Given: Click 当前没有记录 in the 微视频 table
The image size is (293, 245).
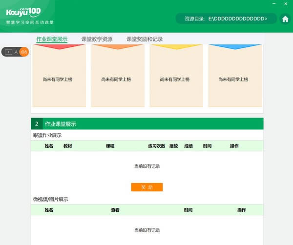Looking at the screenshot, I should click(x=147, y=230).
